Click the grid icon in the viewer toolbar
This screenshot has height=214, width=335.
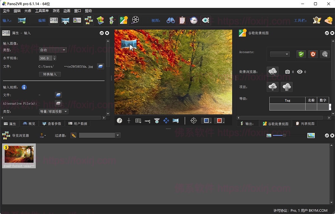pyautogui.click(x=138, y=120)
